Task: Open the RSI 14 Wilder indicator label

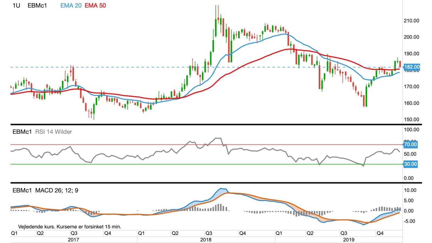Action: click(x=54, y=132)
